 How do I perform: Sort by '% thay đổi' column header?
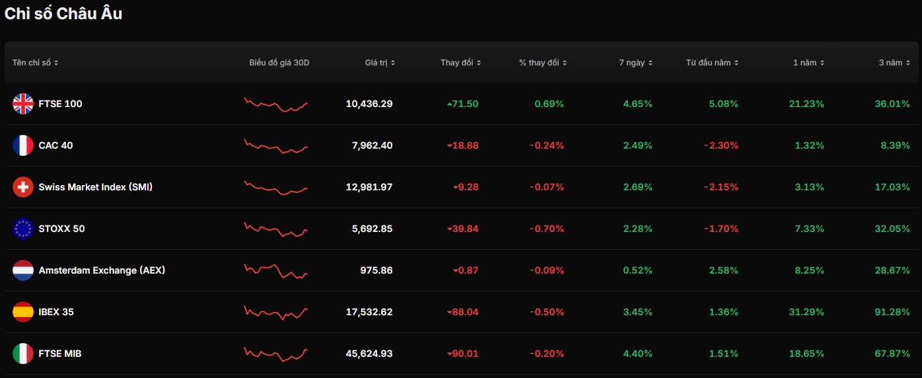pyautogui.click(x=542, y=63)
